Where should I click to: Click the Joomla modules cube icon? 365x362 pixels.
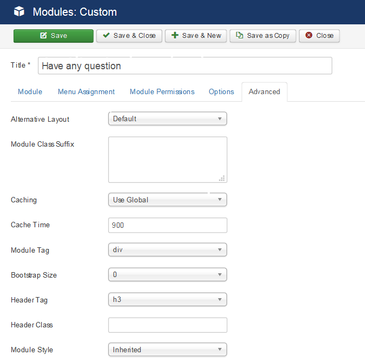click(19, 11)
